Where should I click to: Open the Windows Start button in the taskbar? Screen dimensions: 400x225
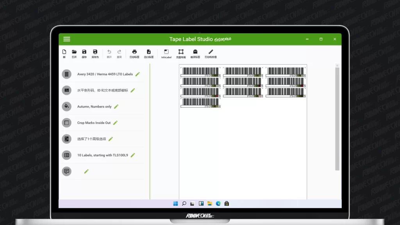[x=175, y=204]
